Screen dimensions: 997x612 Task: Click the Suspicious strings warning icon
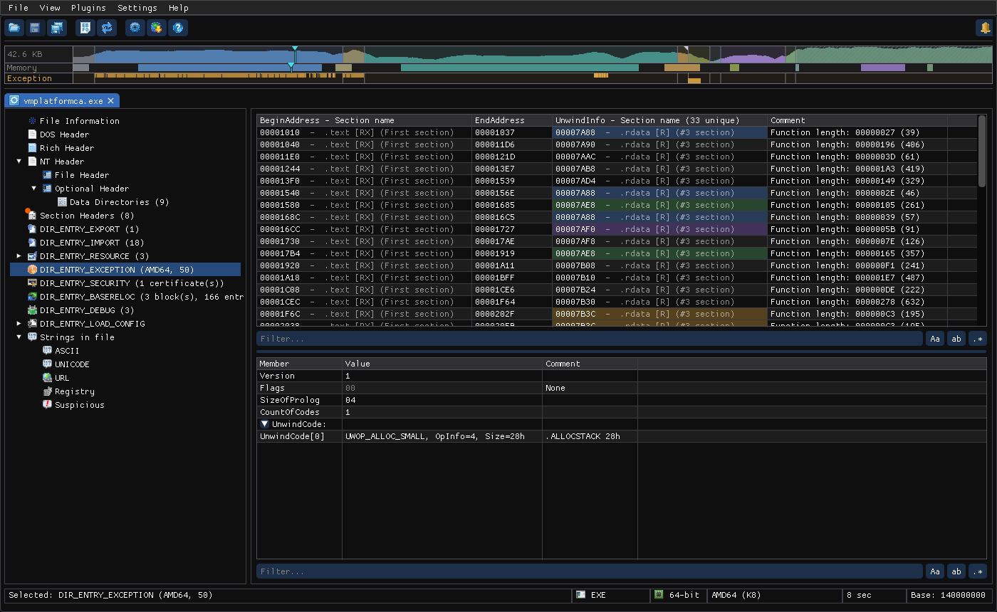pos(47,405)
